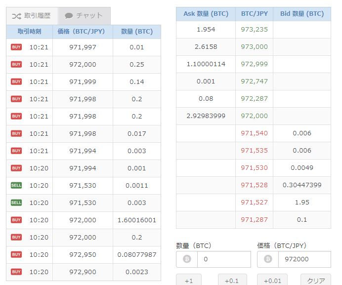Viewport: 342px width, 285px height.
Task: Click the bitcoin icon in quantity field
Action: pyautogui.click(x=187, y=259)
